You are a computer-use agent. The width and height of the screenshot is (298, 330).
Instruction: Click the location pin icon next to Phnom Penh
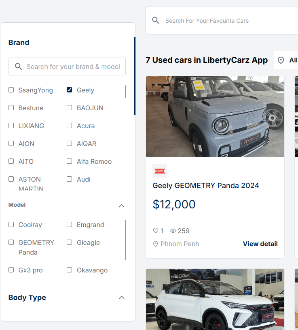click(x=156, y=244)
